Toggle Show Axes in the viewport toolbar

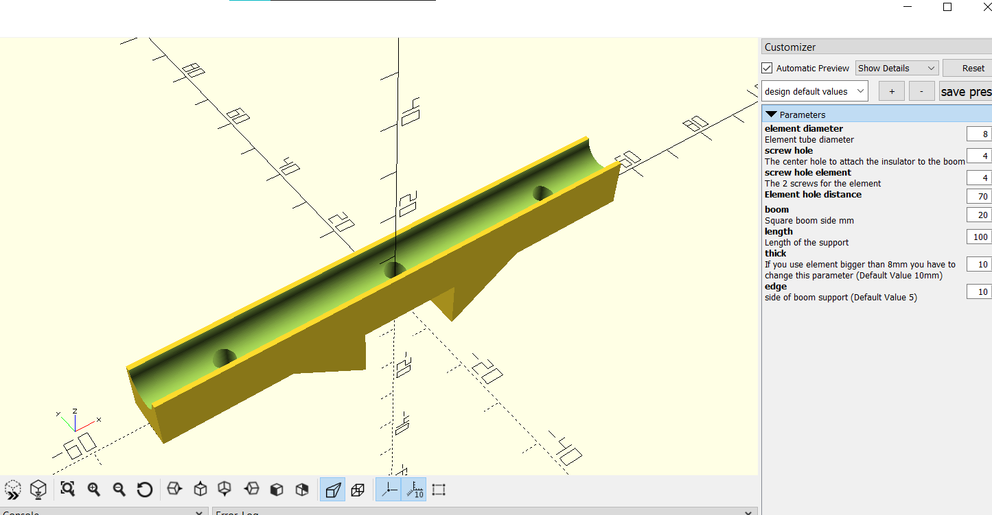coord(389,490)
